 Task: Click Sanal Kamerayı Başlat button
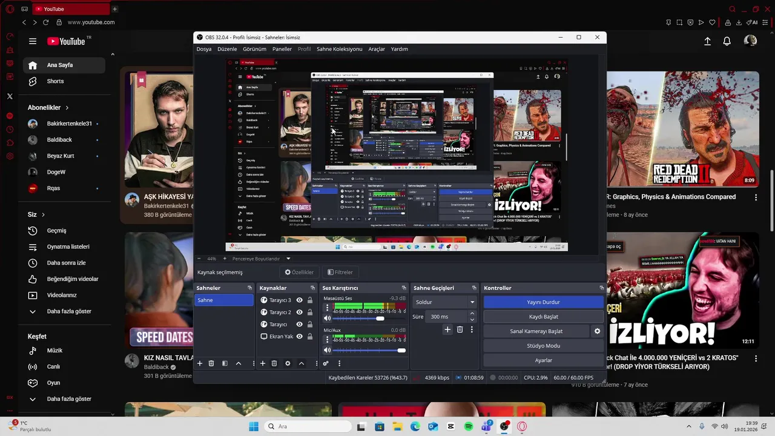[x=536, y=331]
